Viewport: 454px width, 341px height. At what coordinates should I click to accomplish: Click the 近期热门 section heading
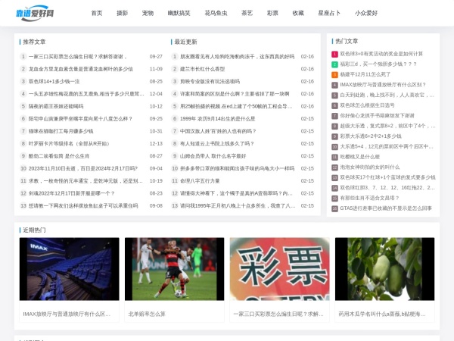(x=34, y=230)
